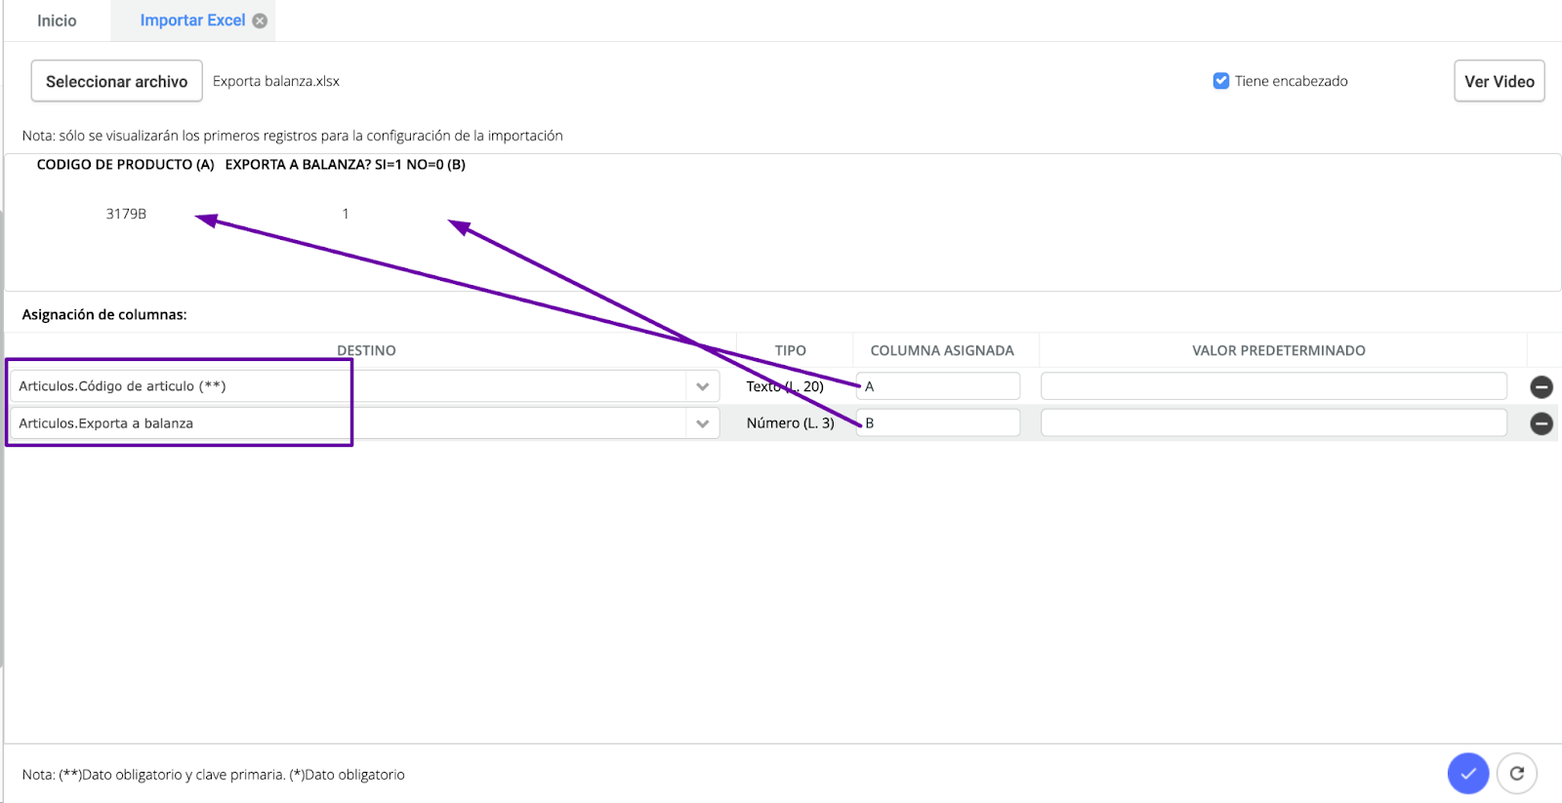
Task: Click the Ver Video button
Action: point(1499,81)
